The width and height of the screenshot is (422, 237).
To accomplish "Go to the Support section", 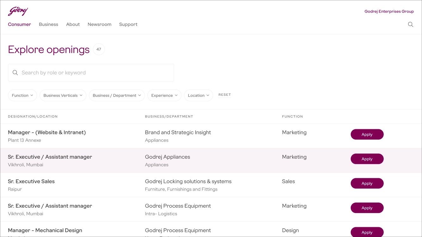I will (128, 24).
